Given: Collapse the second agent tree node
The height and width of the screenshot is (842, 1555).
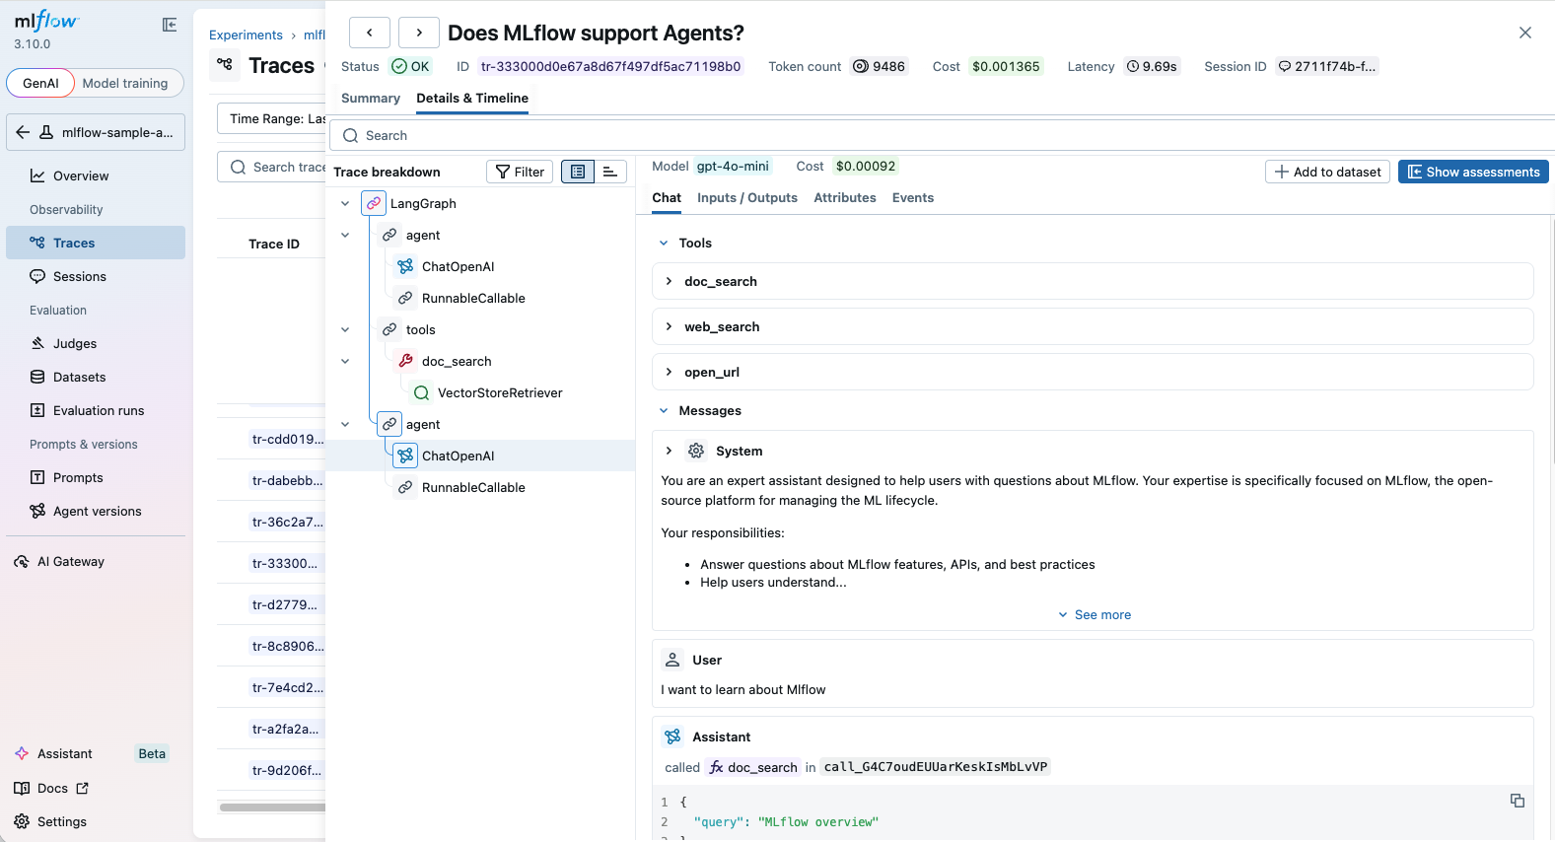Looking at the screenshot, I should (345, 424).
